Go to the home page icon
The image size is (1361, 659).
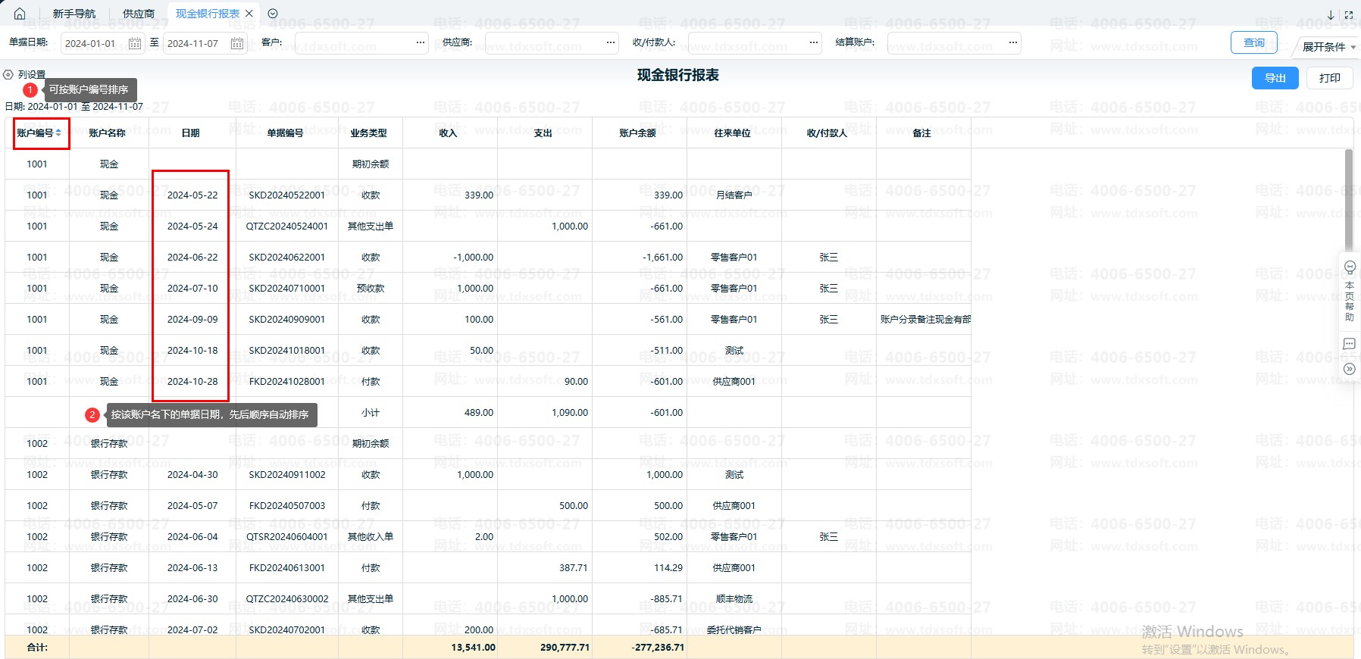click(x=20, y=14)
